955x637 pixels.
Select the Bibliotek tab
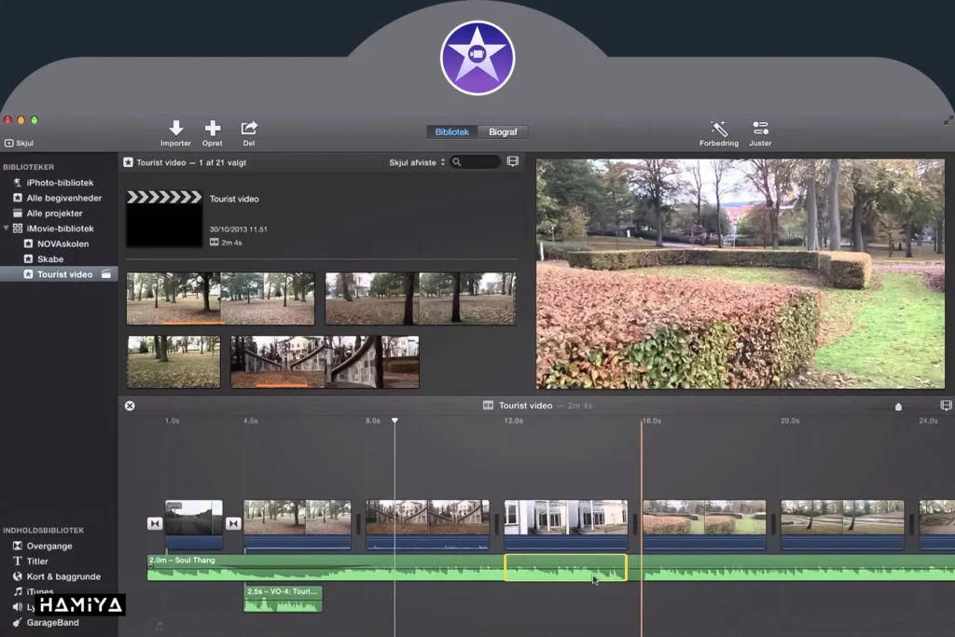click(x=452, y=132)
